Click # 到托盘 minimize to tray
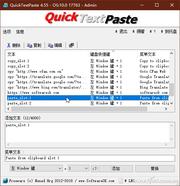The width and height of the screenshot is (180, 186). [169, 32]
